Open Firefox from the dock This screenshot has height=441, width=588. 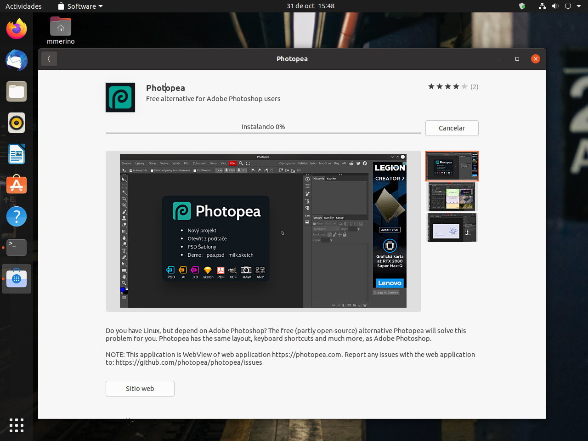pos(17,29)
